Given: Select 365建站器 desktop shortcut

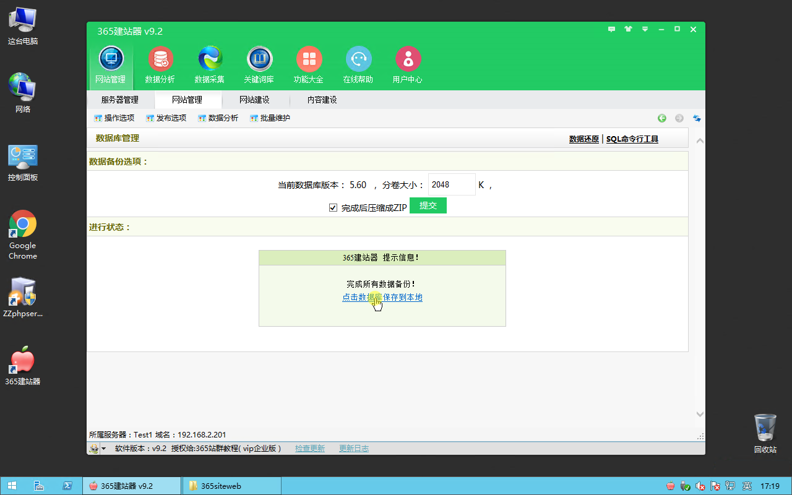Looking at the screenshot, I should (x=23, y=365).
